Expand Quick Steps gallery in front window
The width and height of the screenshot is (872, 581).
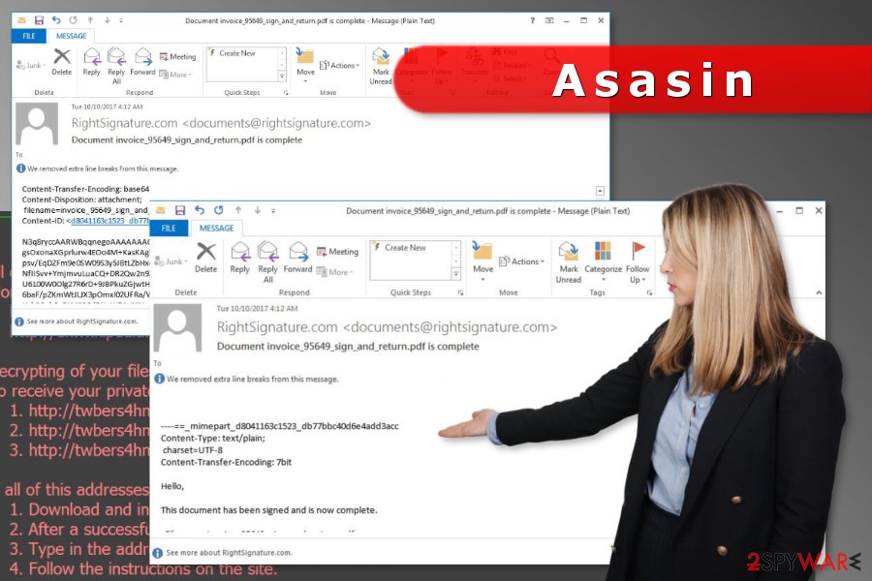tap(456, 273)
